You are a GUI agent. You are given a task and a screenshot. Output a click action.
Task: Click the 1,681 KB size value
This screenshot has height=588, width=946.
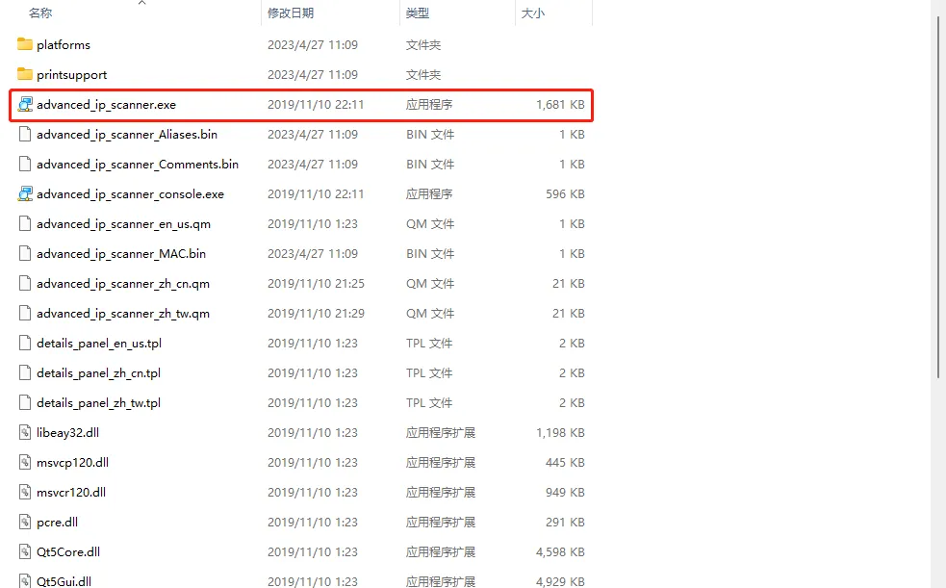(x=560, y=104)
